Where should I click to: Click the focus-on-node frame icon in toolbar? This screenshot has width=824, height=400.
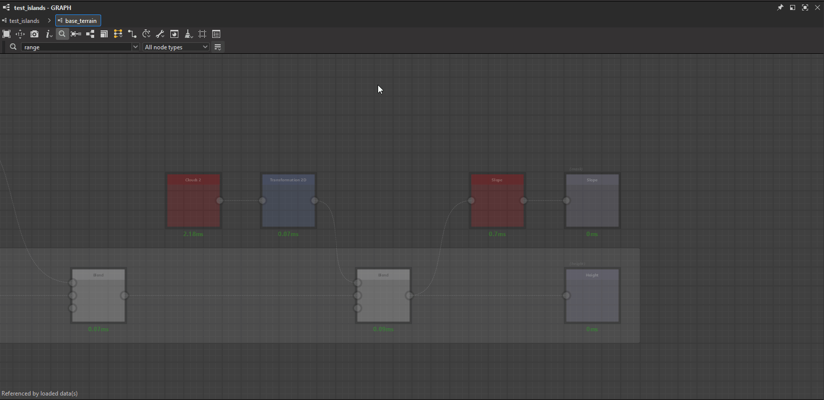pos(76,34)
